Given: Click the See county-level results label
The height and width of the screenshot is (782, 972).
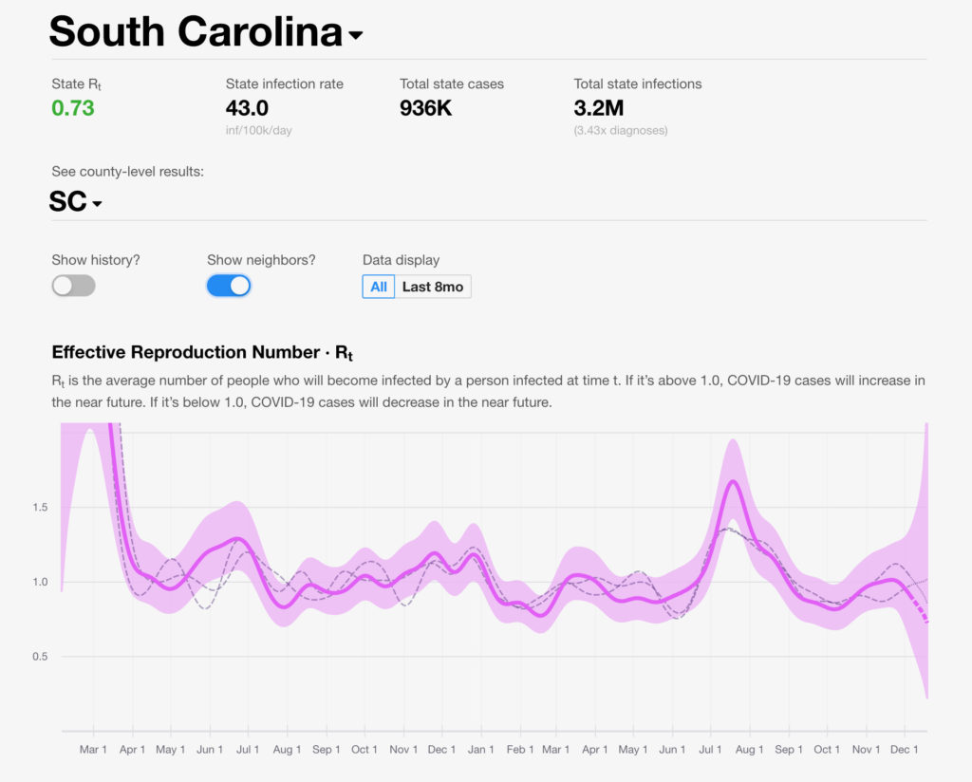Looking at the screenshot, I should pyautogui.click(x=128, y=172).
